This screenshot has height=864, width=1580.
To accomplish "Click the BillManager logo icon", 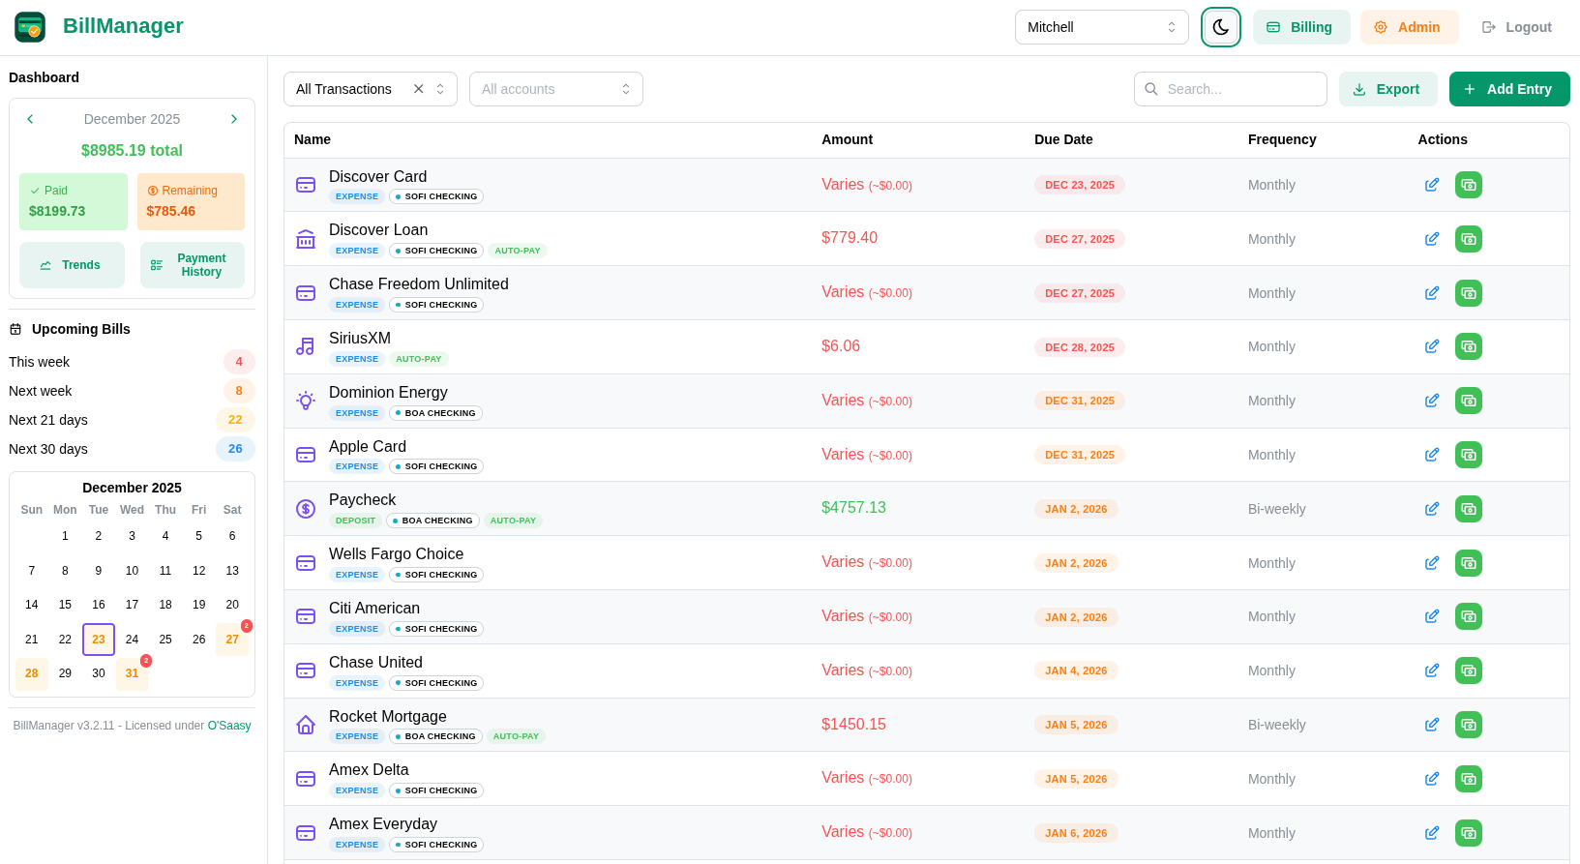I will [x=30, y=27].
